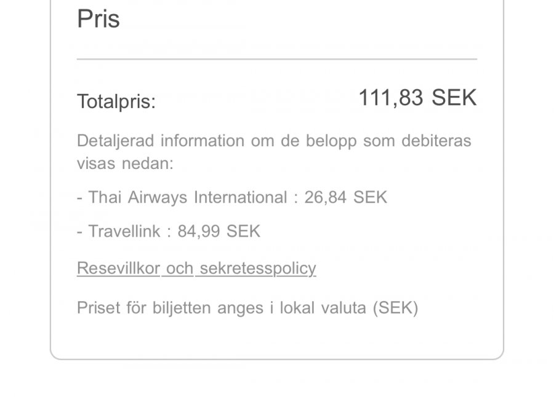The width and height of the screenshot is (554, 397).
Task: Click the horizontal divider under Pris
Action: tap(277, 59)
